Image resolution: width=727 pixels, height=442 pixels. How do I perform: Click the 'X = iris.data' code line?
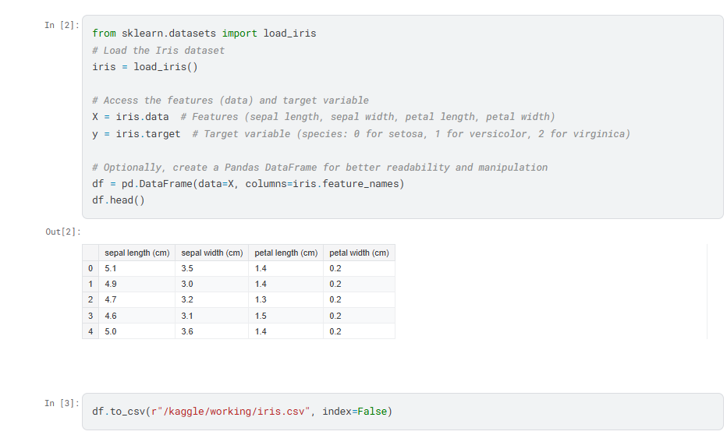(x=130, y=117)
